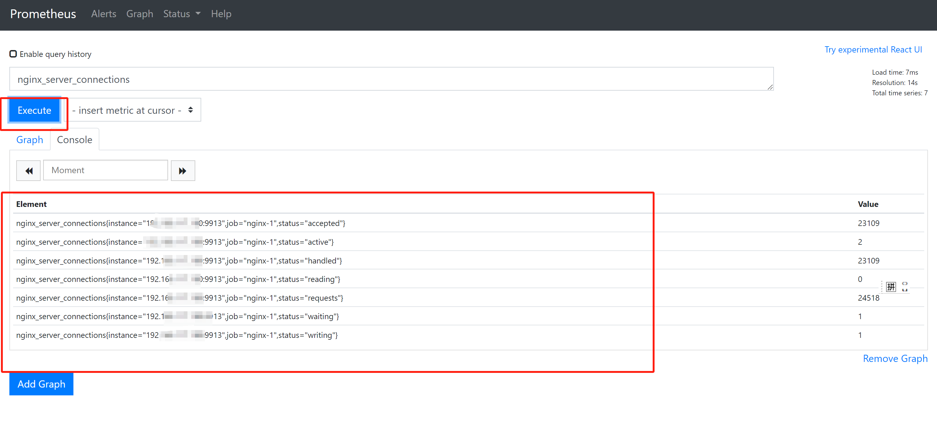Open the Graph page from navbar
The width and height of the screenshot is (937, 436).
tap(139, 14)
